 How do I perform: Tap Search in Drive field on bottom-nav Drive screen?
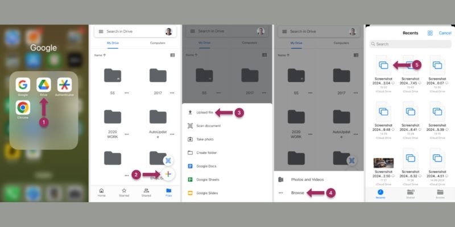coord(135,32)
